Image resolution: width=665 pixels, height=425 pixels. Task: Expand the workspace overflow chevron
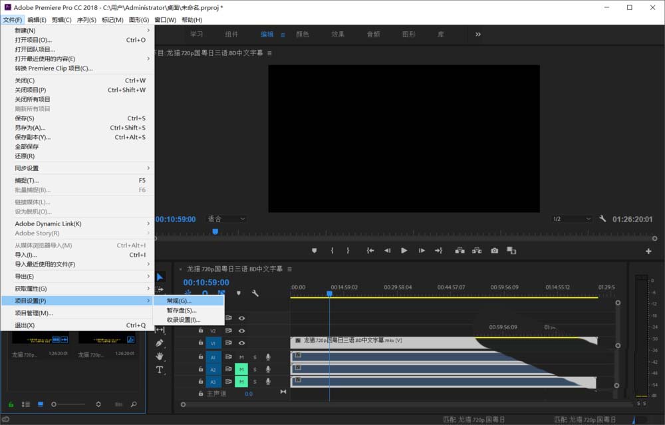477,35
